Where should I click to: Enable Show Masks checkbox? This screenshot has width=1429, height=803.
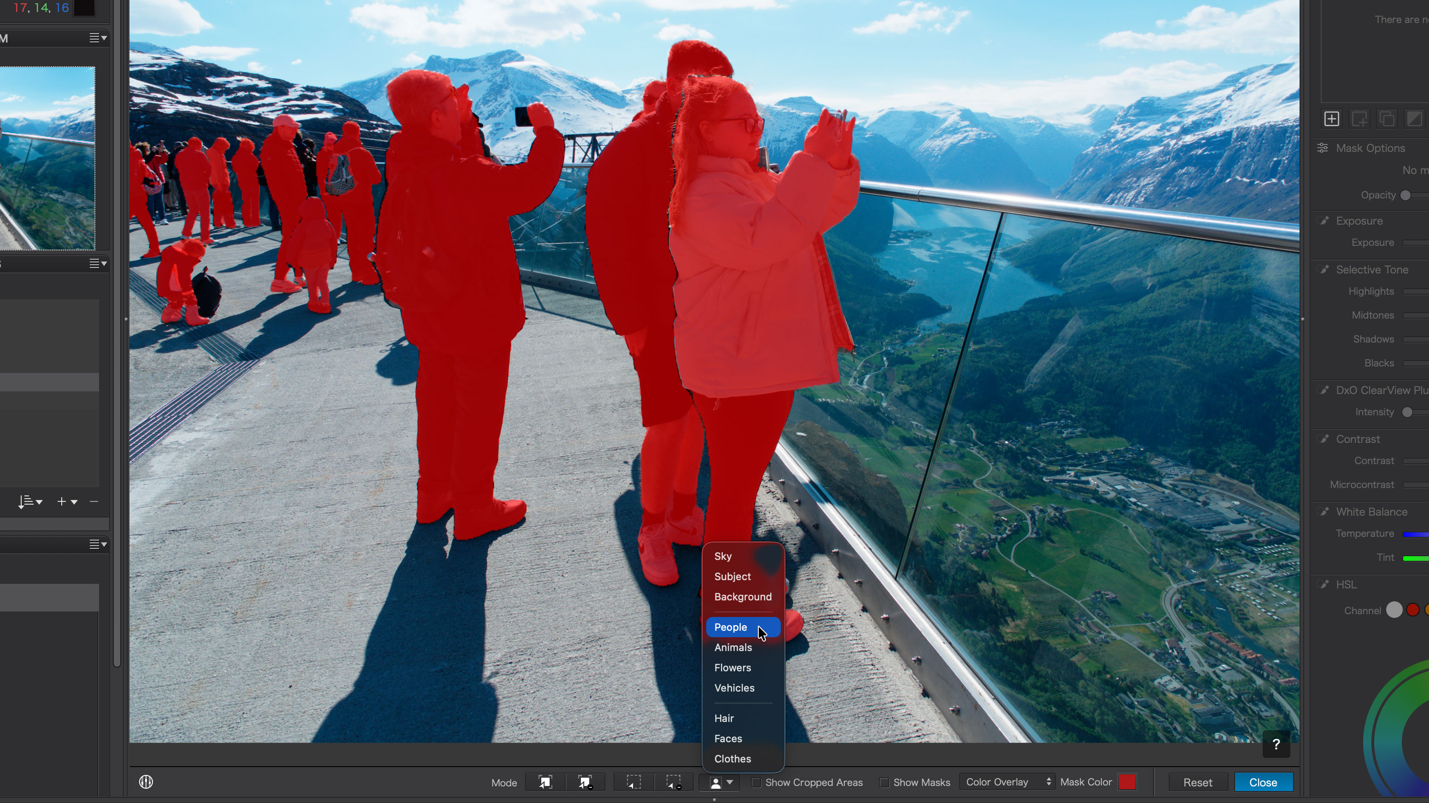point(884,782)
